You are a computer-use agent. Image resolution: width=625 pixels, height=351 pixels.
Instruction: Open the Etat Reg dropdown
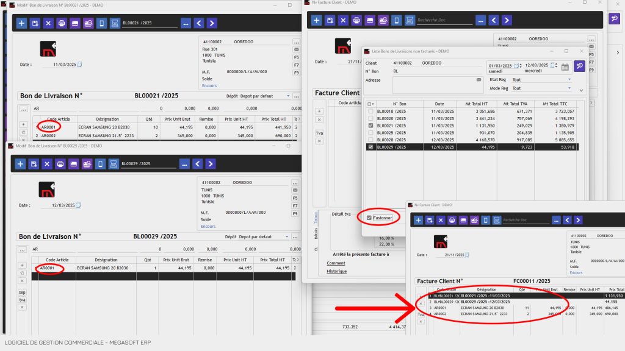coord(569,80)
